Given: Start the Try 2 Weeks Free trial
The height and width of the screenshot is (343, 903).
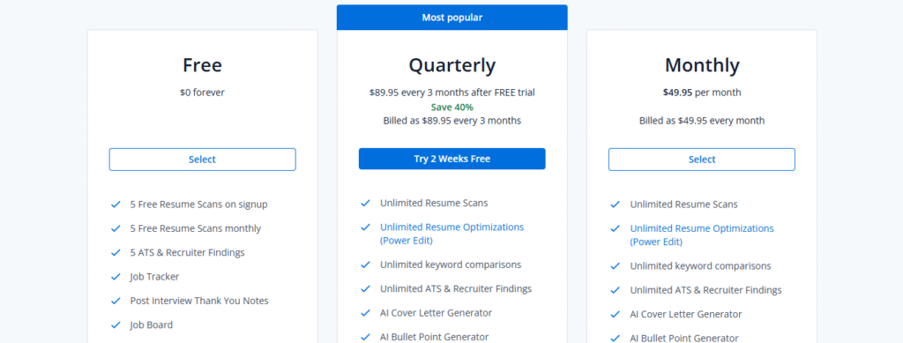Looking at the screenshot, I should tap(452, 159).
